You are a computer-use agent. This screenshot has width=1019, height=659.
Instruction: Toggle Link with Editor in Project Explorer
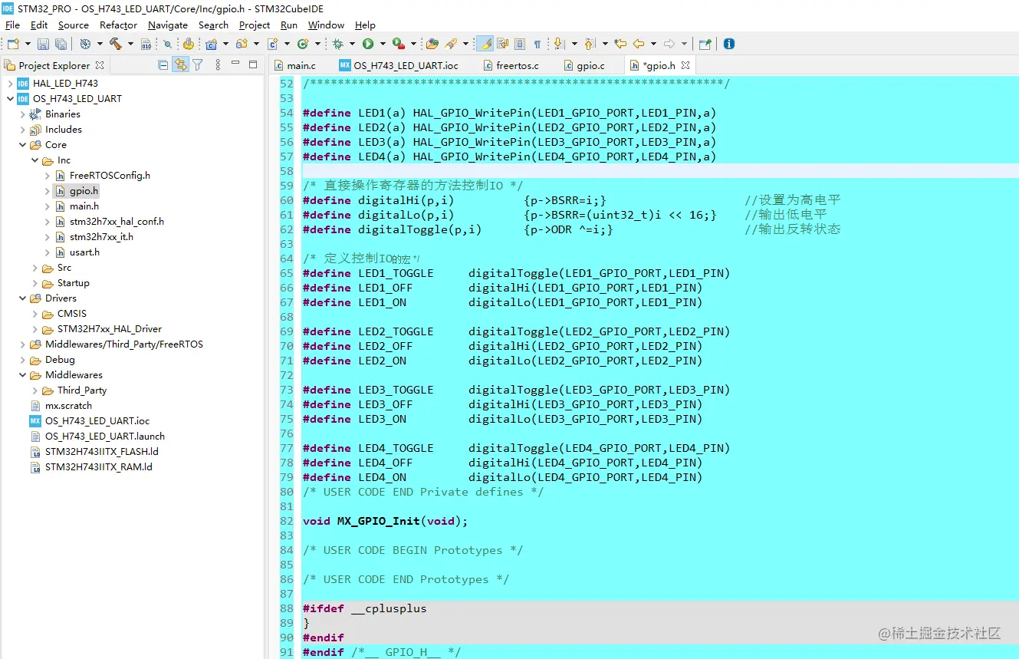coord(181,65)
